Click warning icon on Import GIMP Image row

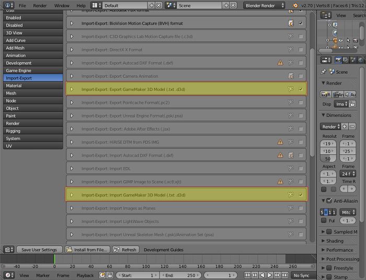tap(280, 181)
